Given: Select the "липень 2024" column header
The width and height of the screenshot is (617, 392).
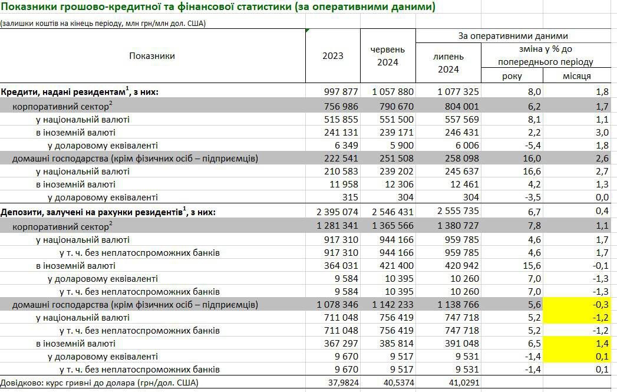Looking at the screenshot, I should pyautogui.click(x=448, y=63).
